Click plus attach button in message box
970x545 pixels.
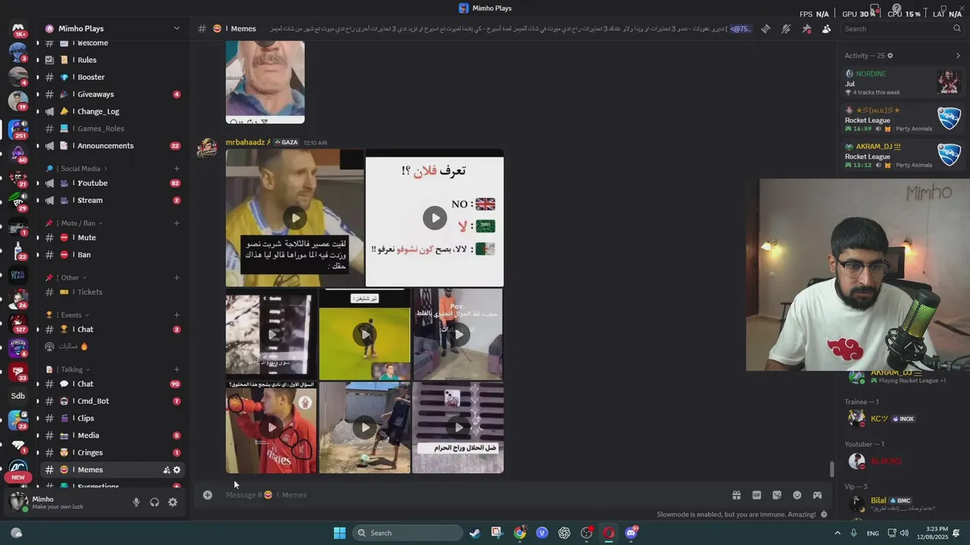pyautogui.click(x=207, y=495)
